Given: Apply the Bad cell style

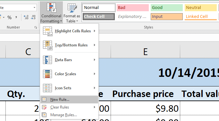Looking at the screenshot, I should (x=133, y=8).
